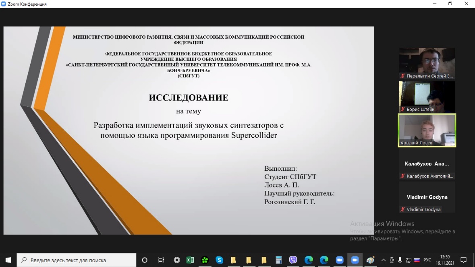The image size is (475, 267).
Task: Open the Windows Start menu
Action: pyautogui.click(x=8, y=260)
